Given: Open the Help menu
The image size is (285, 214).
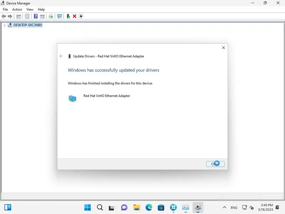Looking at the screenshot, I should [41, 9].
